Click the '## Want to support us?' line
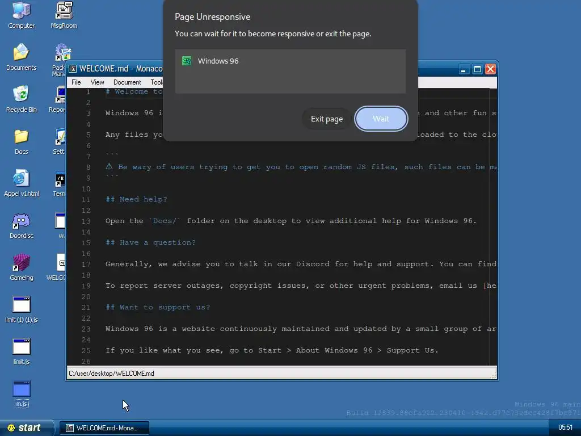This screenshot has width=581, height=436. (x=158, y=307)
